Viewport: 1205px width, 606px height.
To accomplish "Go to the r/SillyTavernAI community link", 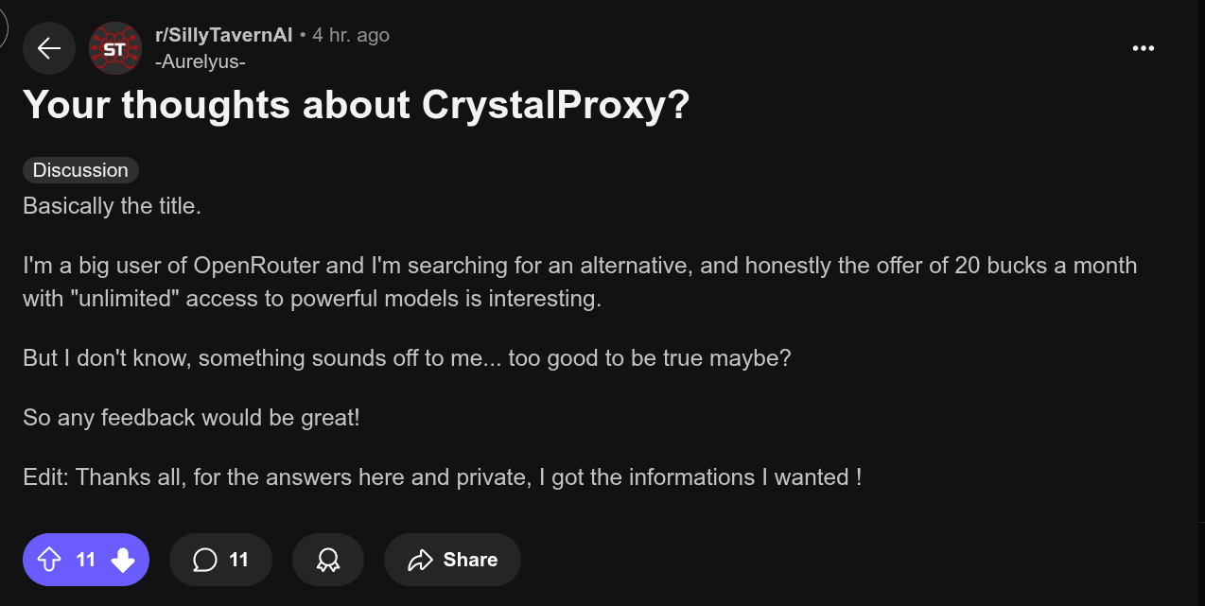I will pyautogui.click(x=223, y=35).
